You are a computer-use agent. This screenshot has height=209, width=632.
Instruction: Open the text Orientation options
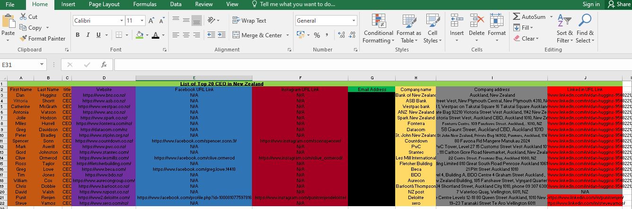pyautogui.click(x=213, y=21)
